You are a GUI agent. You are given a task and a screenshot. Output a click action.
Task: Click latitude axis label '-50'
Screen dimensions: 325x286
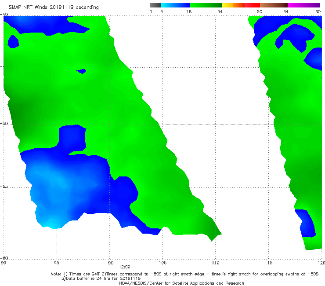4,123
